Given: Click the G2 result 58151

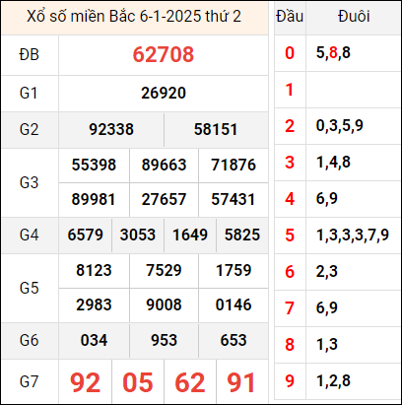Looking at the screenshot, I should (216, 129).
